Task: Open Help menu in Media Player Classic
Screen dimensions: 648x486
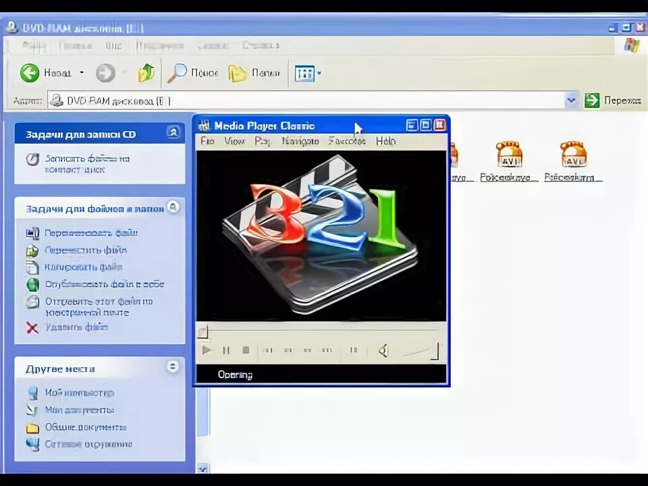Action: 385,141
